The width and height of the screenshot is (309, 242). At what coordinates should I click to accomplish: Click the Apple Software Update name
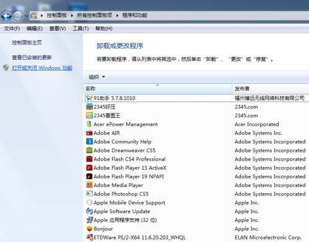click(122, 211)
